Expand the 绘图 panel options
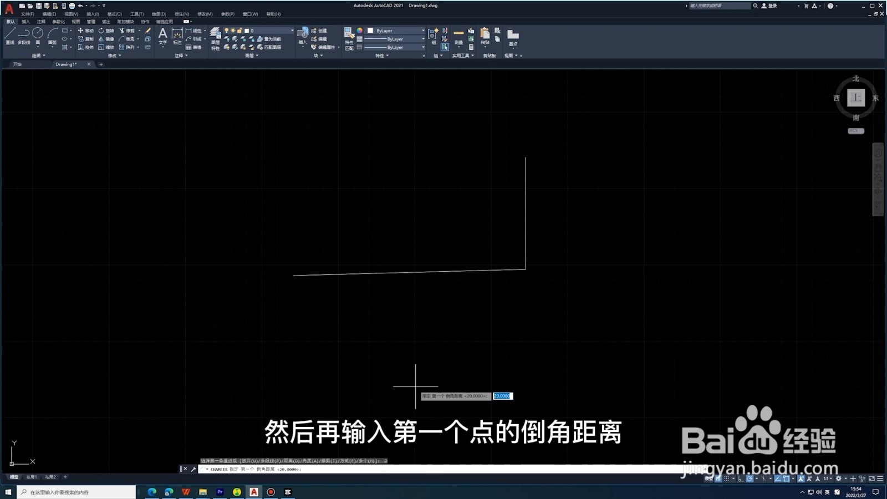This screenshot has height=499, width=887. pos(44,55)
